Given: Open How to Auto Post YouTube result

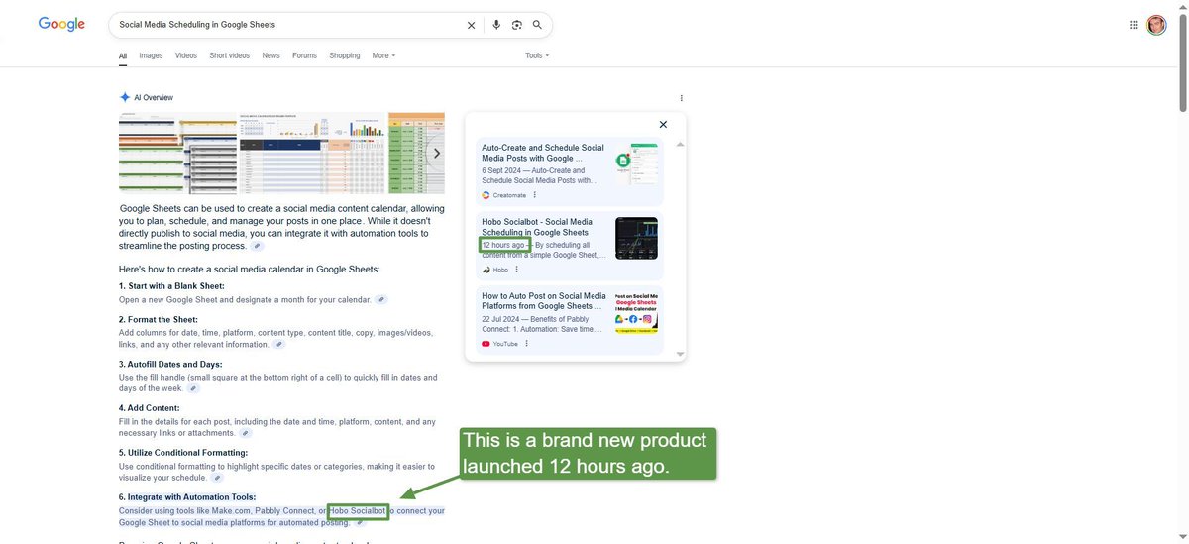Looking at the screenshot, I should (544, 301).
